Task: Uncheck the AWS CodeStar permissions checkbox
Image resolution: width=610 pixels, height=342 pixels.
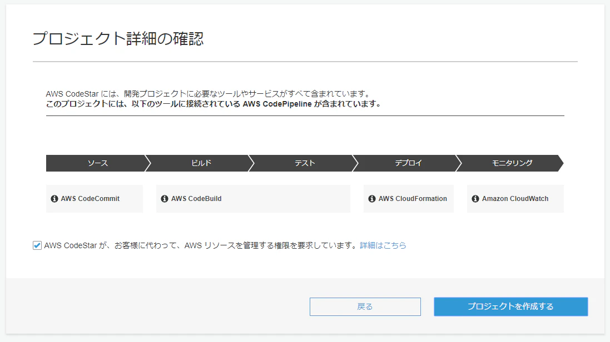Action: (37, 245)
